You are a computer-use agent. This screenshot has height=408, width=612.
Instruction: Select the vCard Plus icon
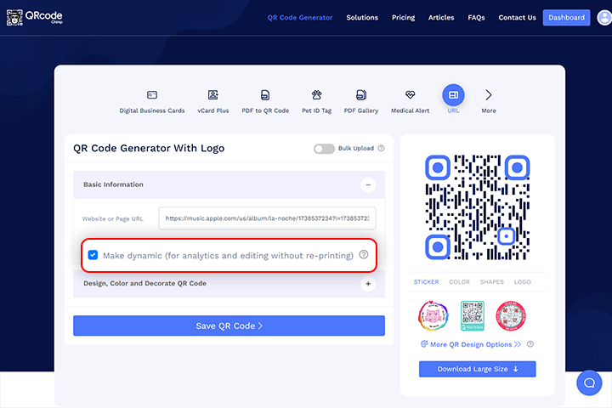point(212,95)
